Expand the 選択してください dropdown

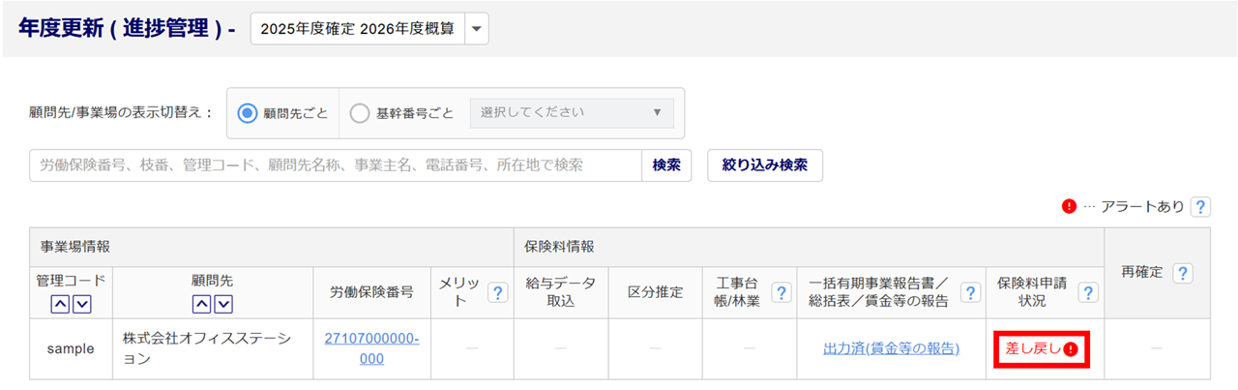click(572, 112)
